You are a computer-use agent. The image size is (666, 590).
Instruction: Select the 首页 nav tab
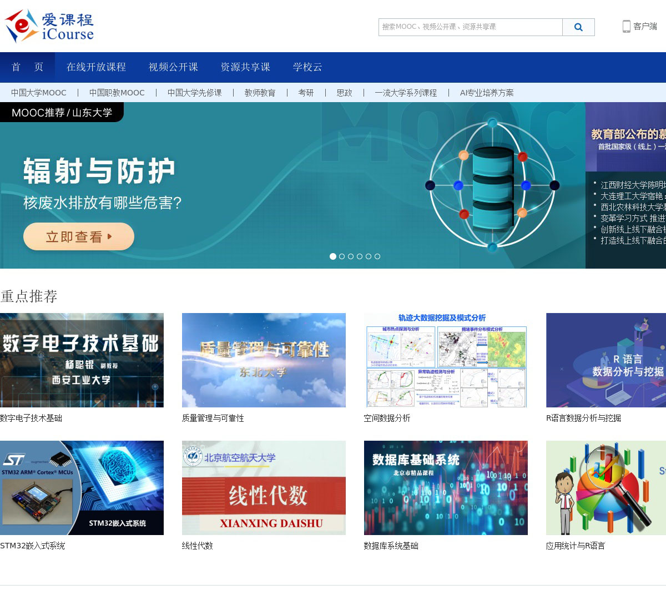point(27,67)
